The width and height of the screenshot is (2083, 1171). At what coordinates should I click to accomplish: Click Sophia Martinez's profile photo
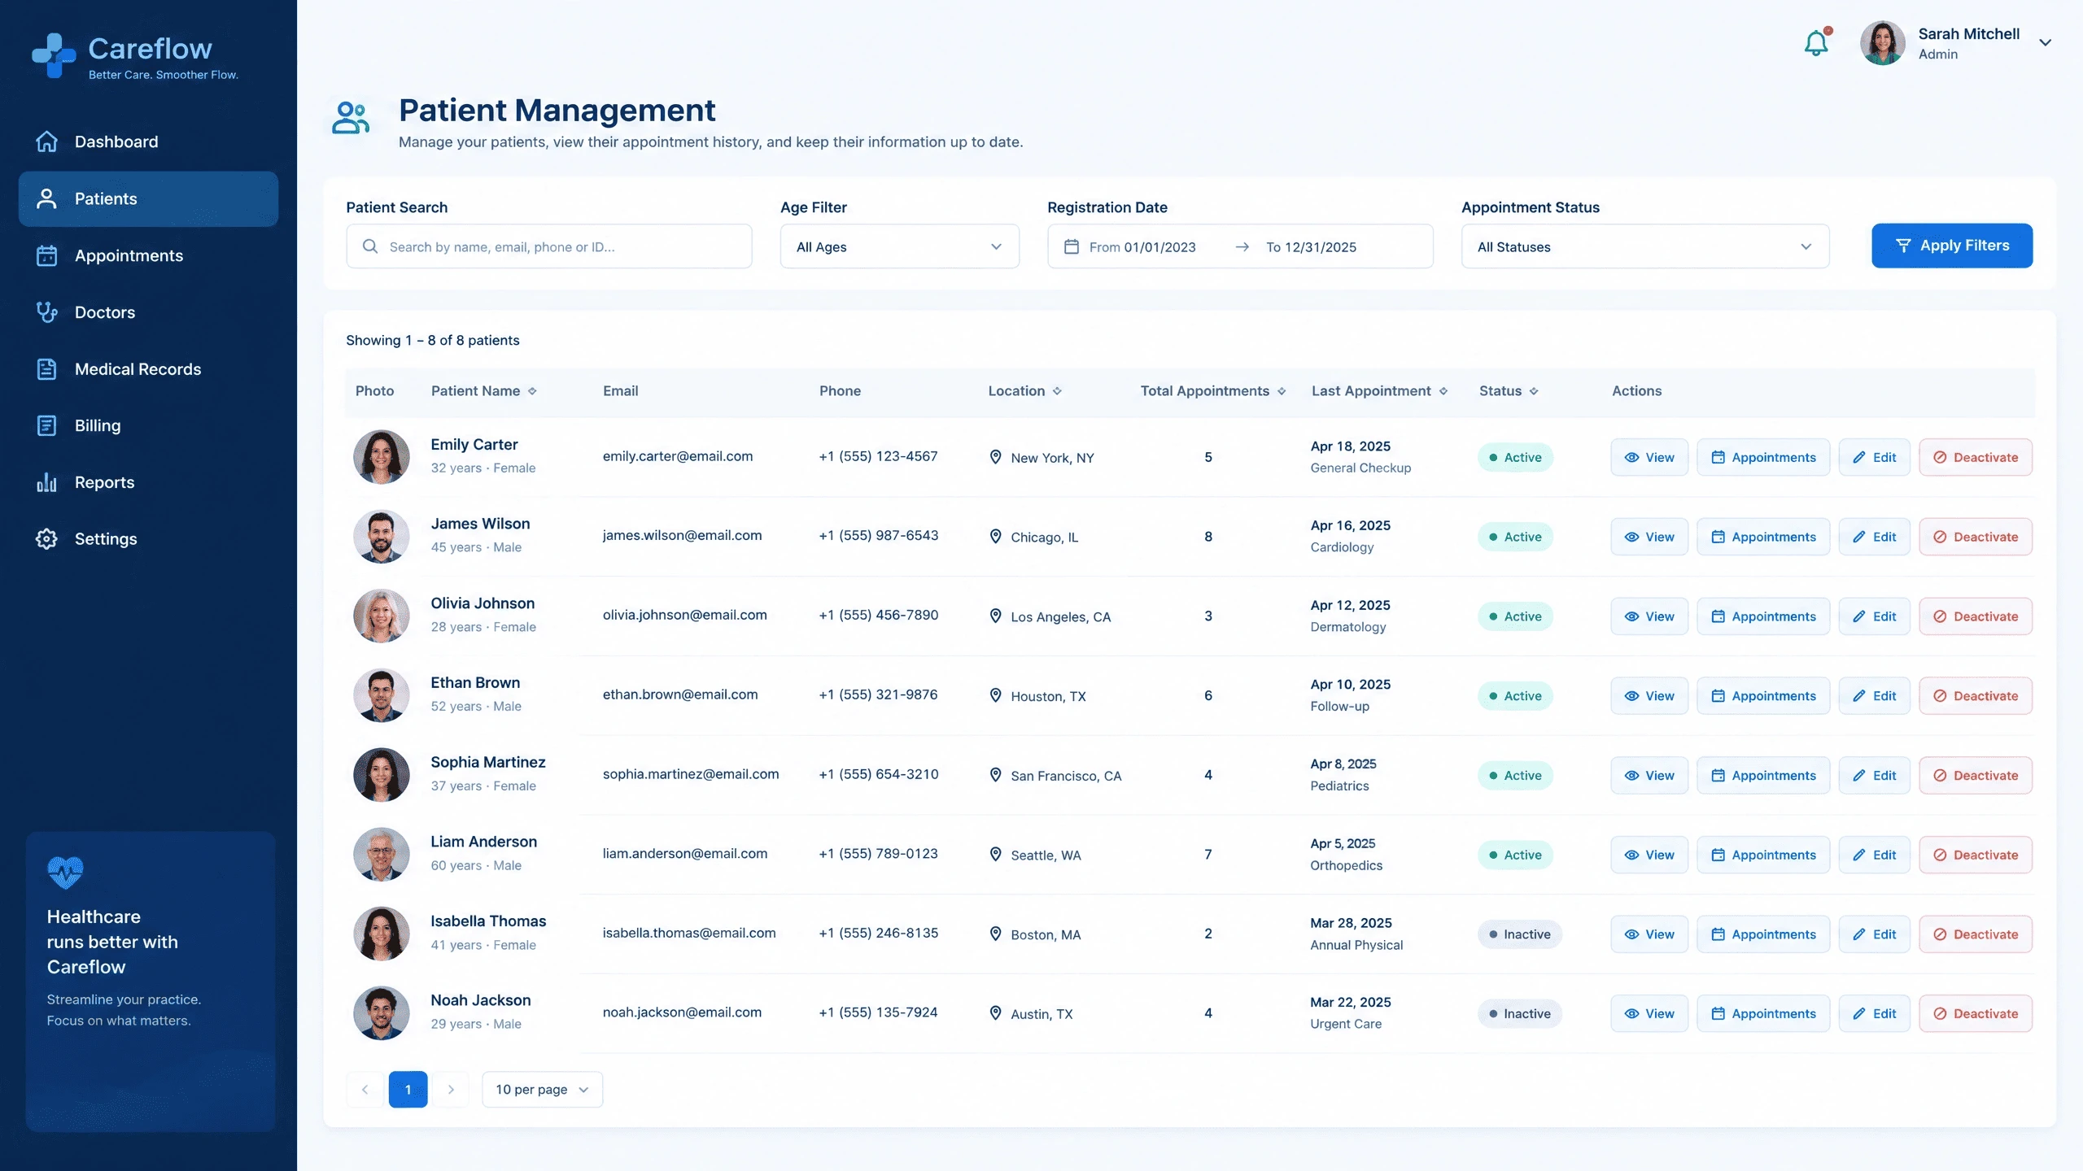[x=382, y=775]
